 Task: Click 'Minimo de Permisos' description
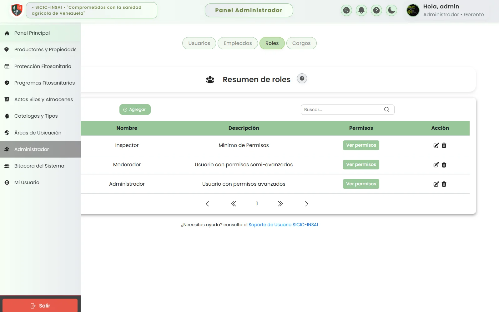(244, 145)
